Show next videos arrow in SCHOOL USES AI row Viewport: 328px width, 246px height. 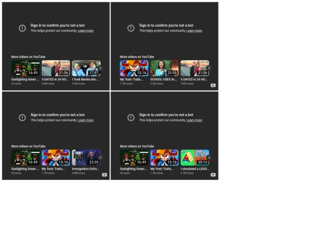209,68
